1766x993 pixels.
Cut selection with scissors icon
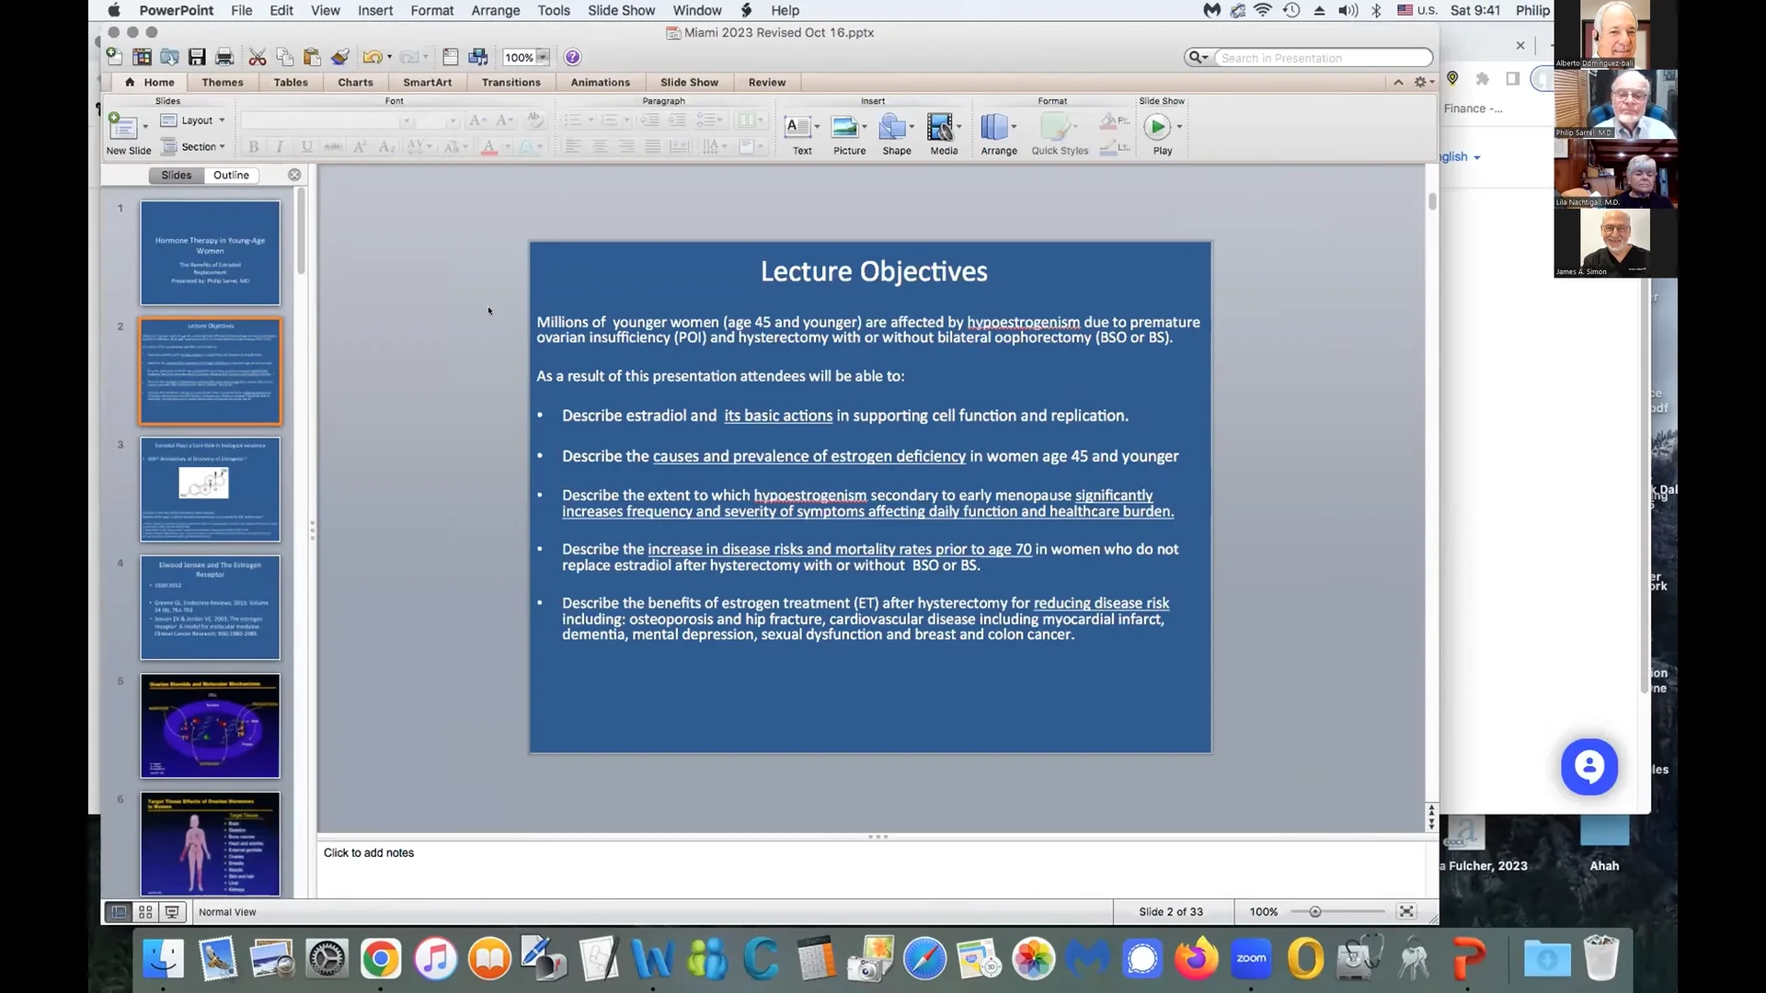pyautogui.click(x=258, y=57)
